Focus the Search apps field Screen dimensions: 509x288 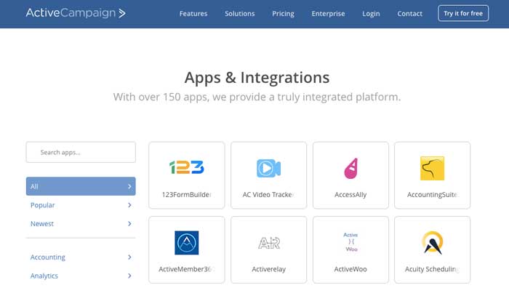[x=81, y=152]
